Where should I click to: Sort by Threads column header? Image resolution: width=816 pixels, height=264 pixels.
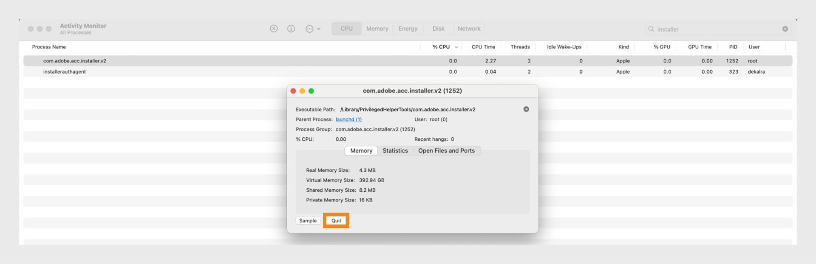tap(520, 47)
